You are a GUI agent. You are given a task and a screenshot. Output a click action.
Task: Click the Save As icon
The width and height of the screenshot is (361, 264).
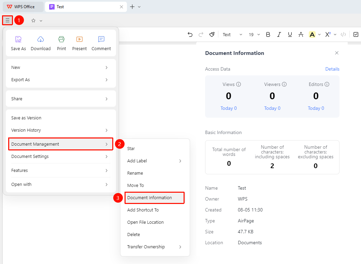coord(18,39)
